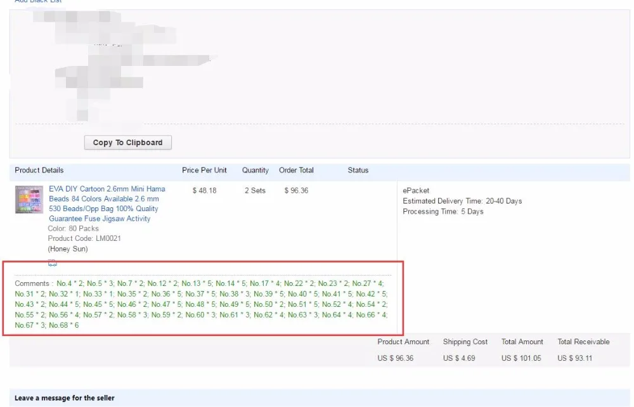Click the "Comments :" label

34,283
